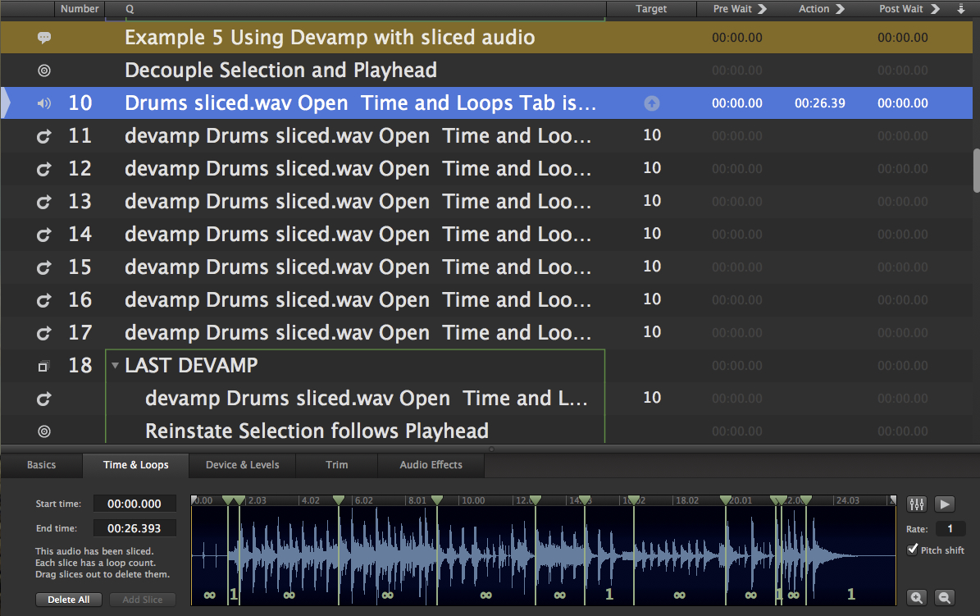Click the devamp icon for cue 11
Viewport: 980px width, 616px height.
coord(44,136)
